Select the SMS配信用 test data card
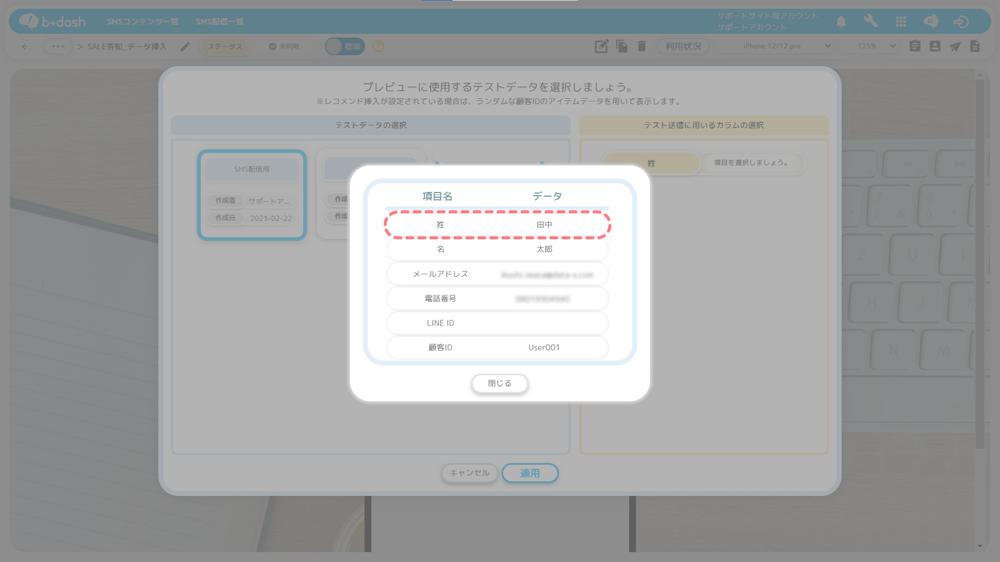 point(251,195)
